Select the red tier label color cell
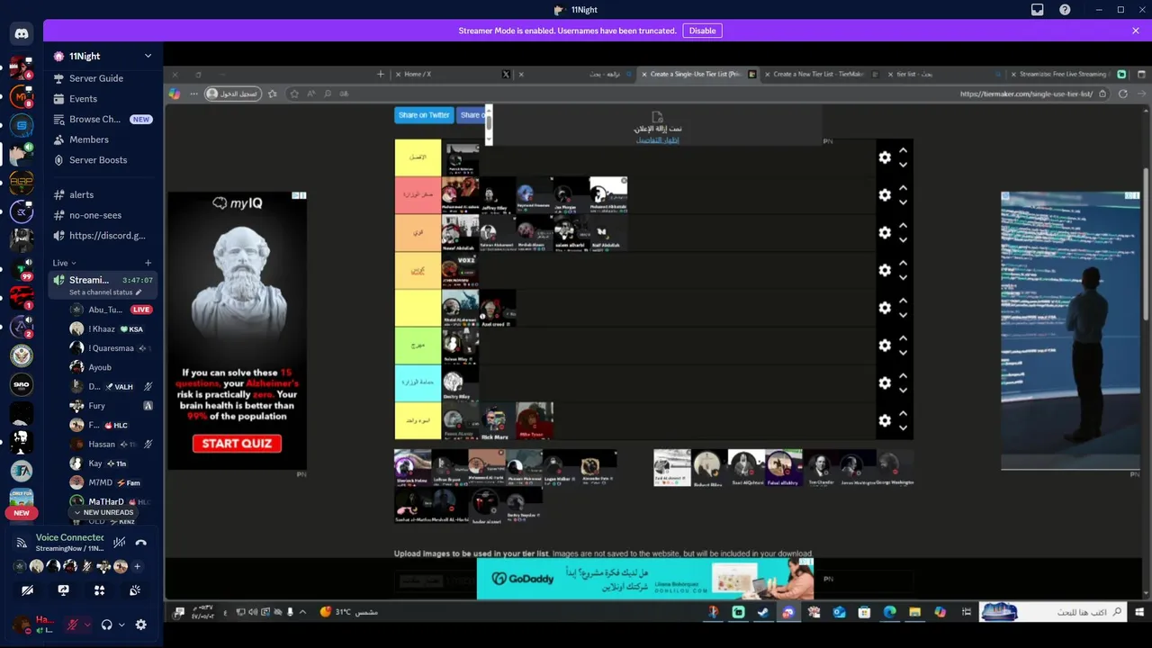Viewport: 1152px width, 648px height. [418, 195]
